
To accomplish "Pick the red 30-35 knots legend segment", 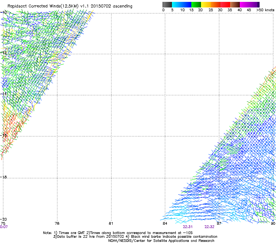I will coord(225,4).
